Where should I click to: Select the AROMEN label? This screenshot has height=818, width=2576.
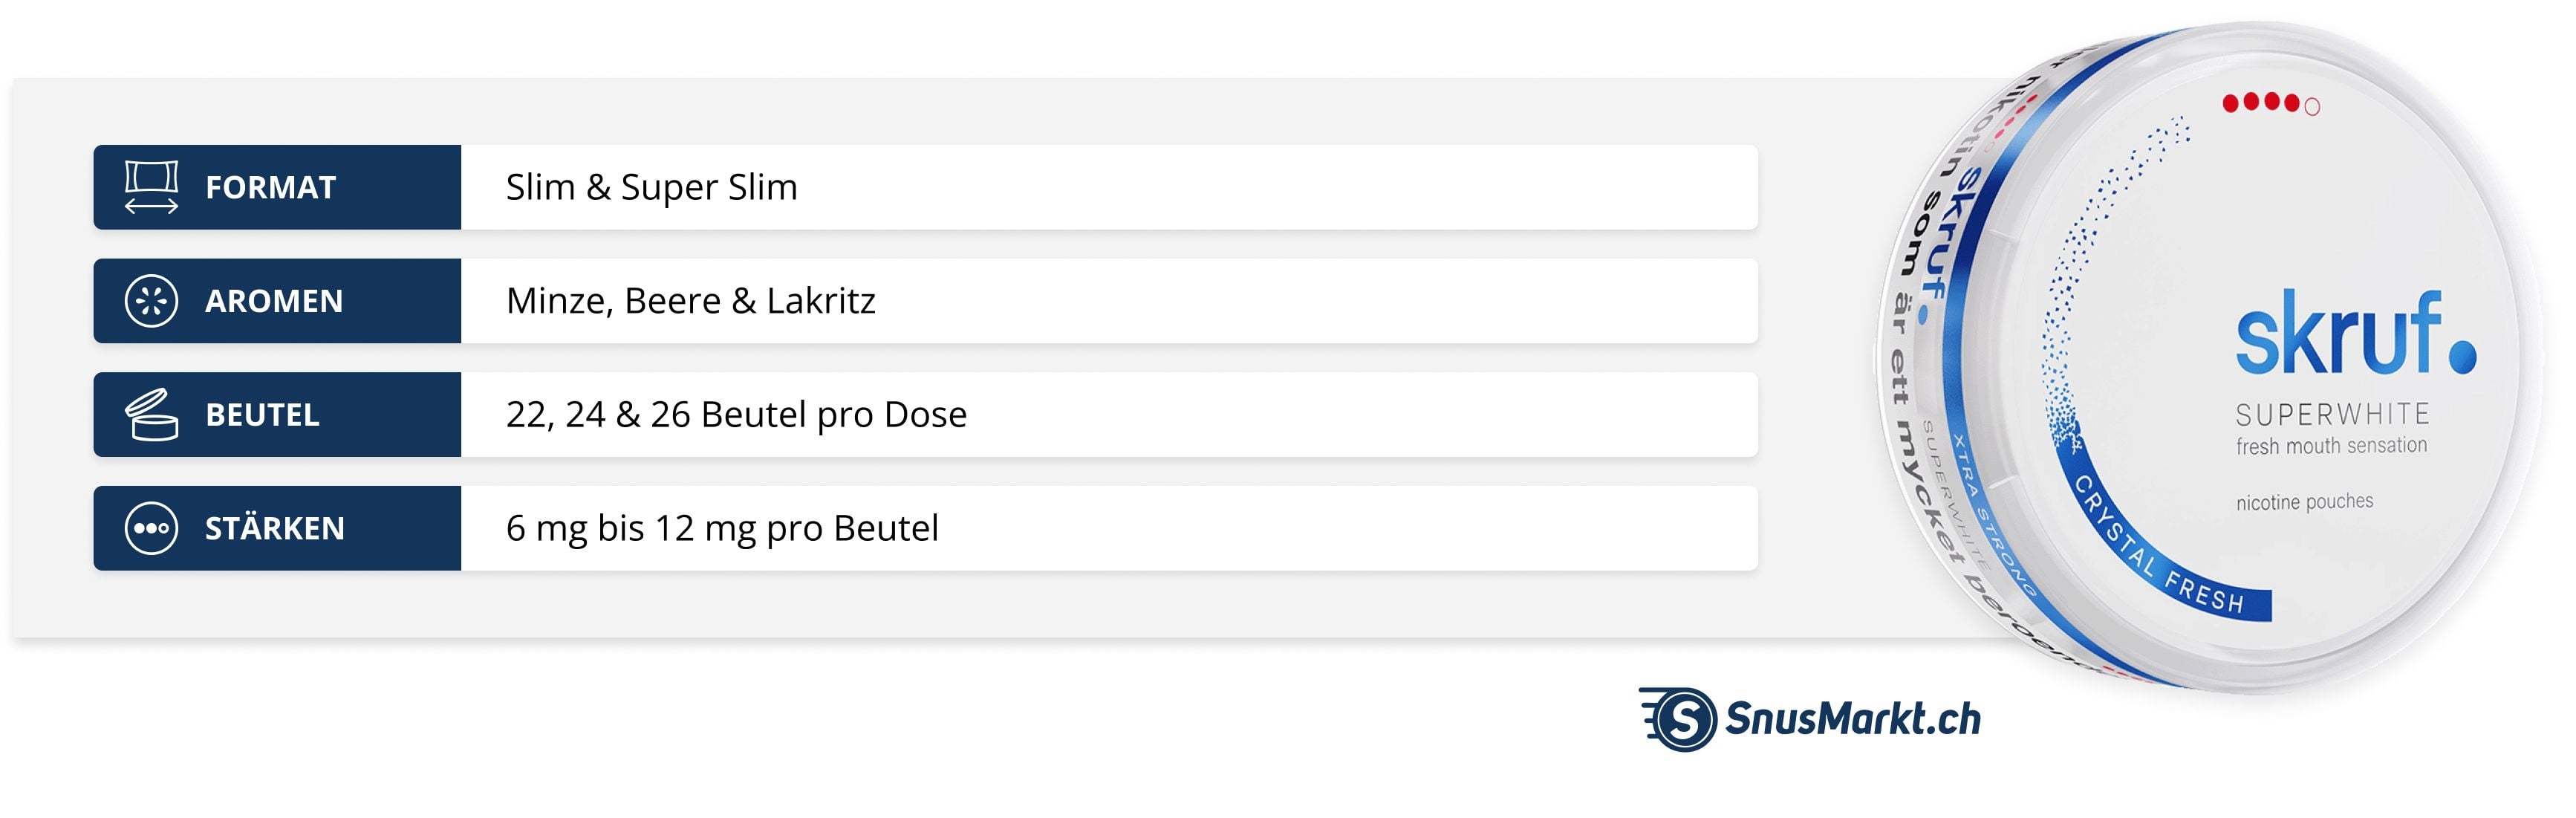click(274, 302)
